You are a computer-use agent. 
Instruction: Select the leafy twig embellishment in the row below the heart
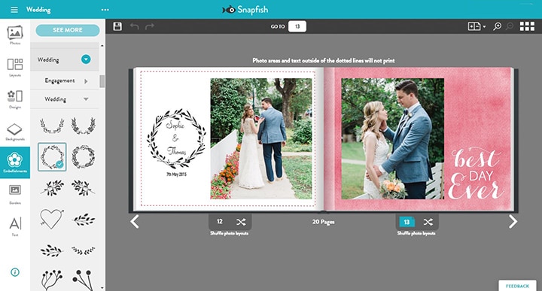(x=52, y=250)
